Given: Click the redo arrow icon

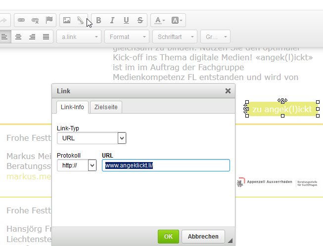Looking at the screenshot, I should 3,20.
